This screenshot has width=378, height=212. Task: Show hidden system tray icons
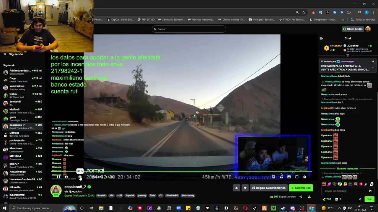point(340,208)
